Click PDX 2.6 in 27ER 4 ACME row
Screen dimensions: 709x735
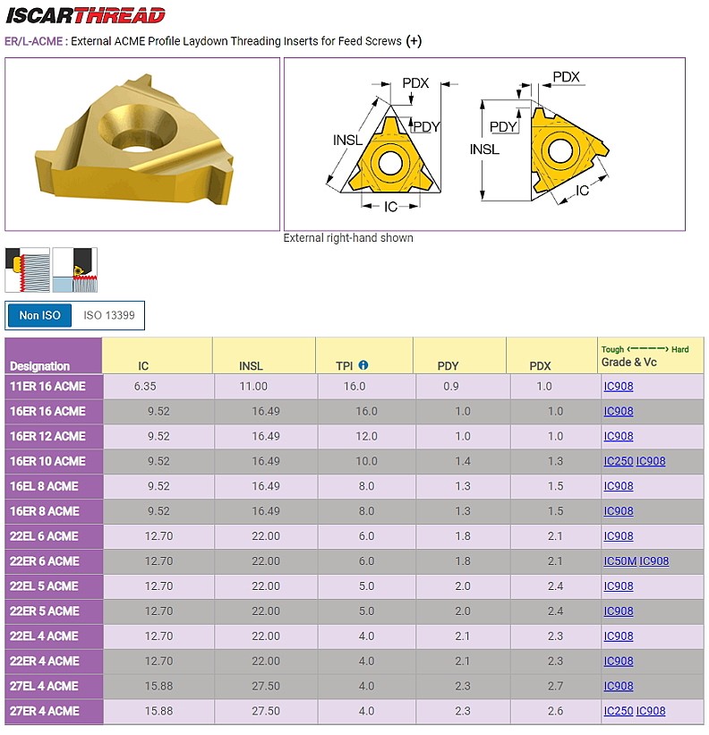click(555, 711)
